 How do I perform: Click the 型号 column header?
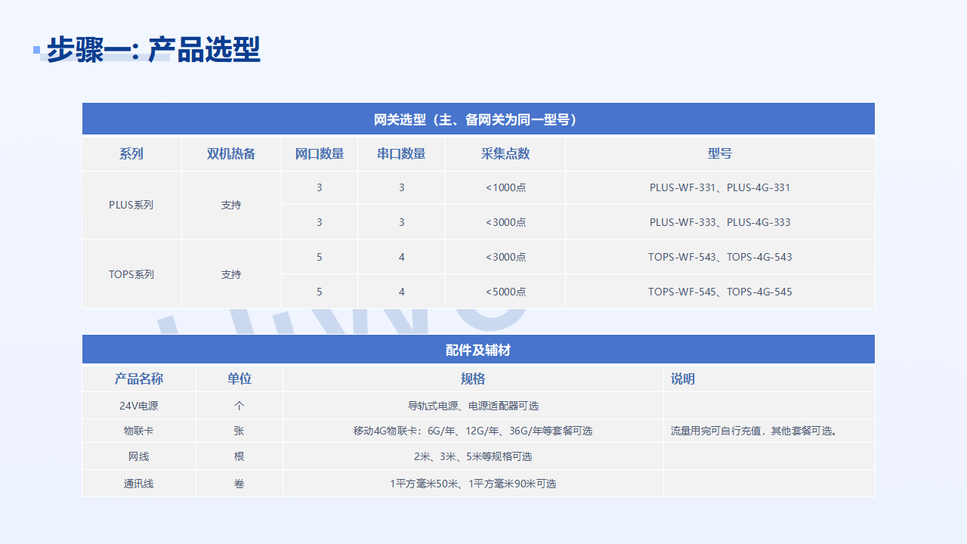point(720,153)
